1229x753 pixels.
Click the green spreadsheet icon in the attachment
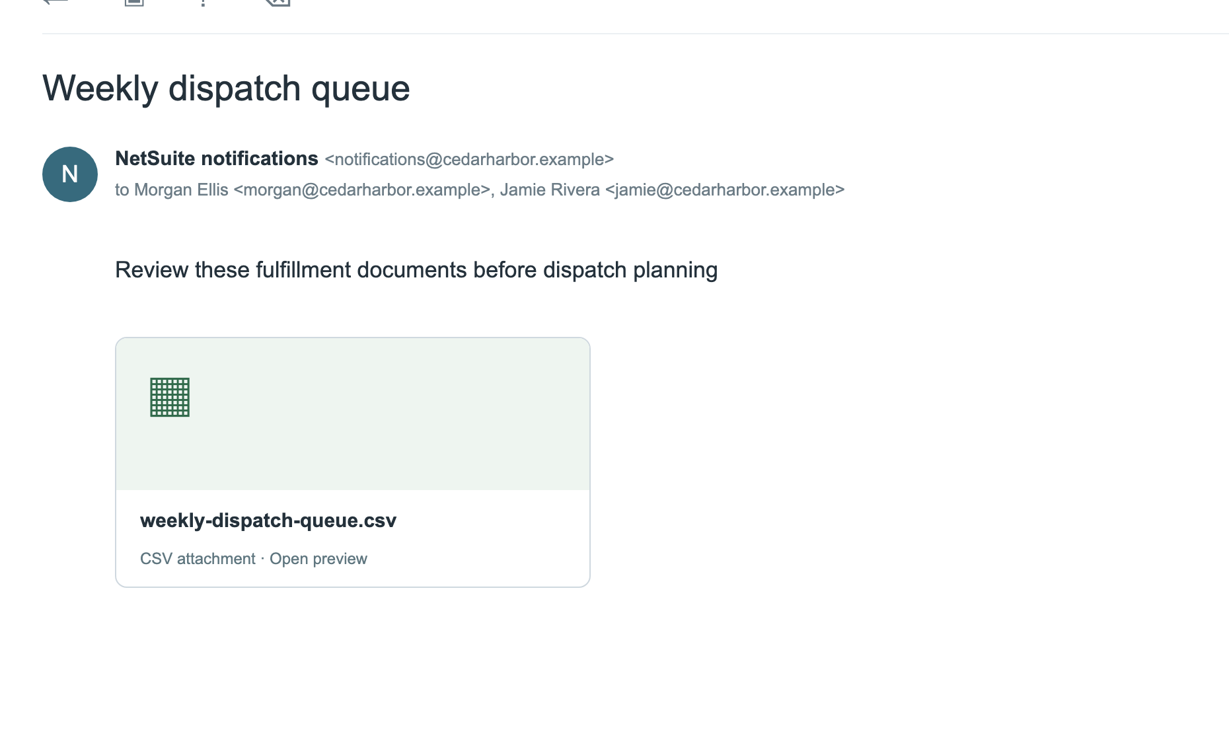click(x=170, y=397)
